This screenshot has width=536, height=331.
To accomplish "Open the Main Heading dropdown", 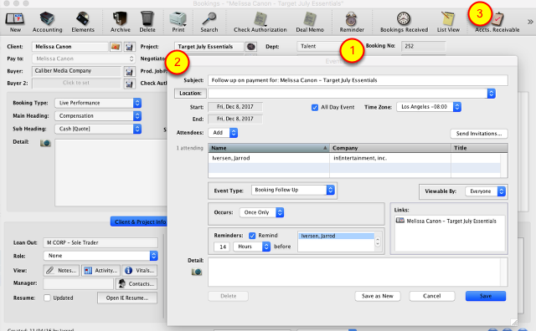I will (x=98, y=116).
